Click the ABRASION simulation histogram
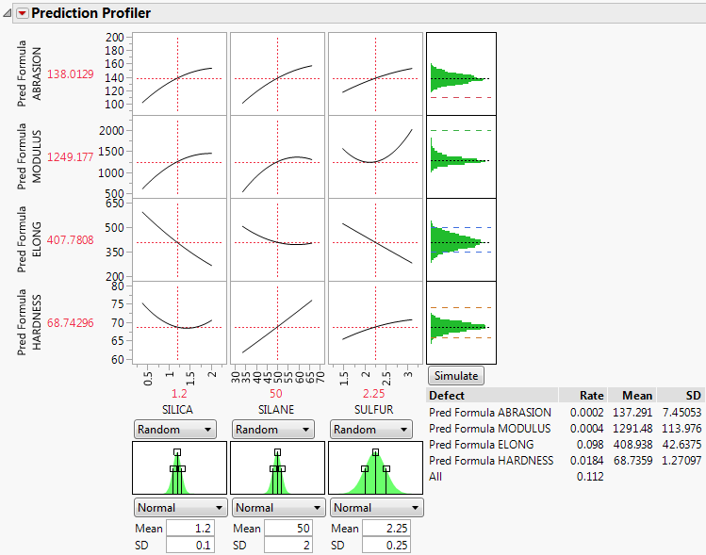The height and width of the screenshot is (555, 706). 461,73
